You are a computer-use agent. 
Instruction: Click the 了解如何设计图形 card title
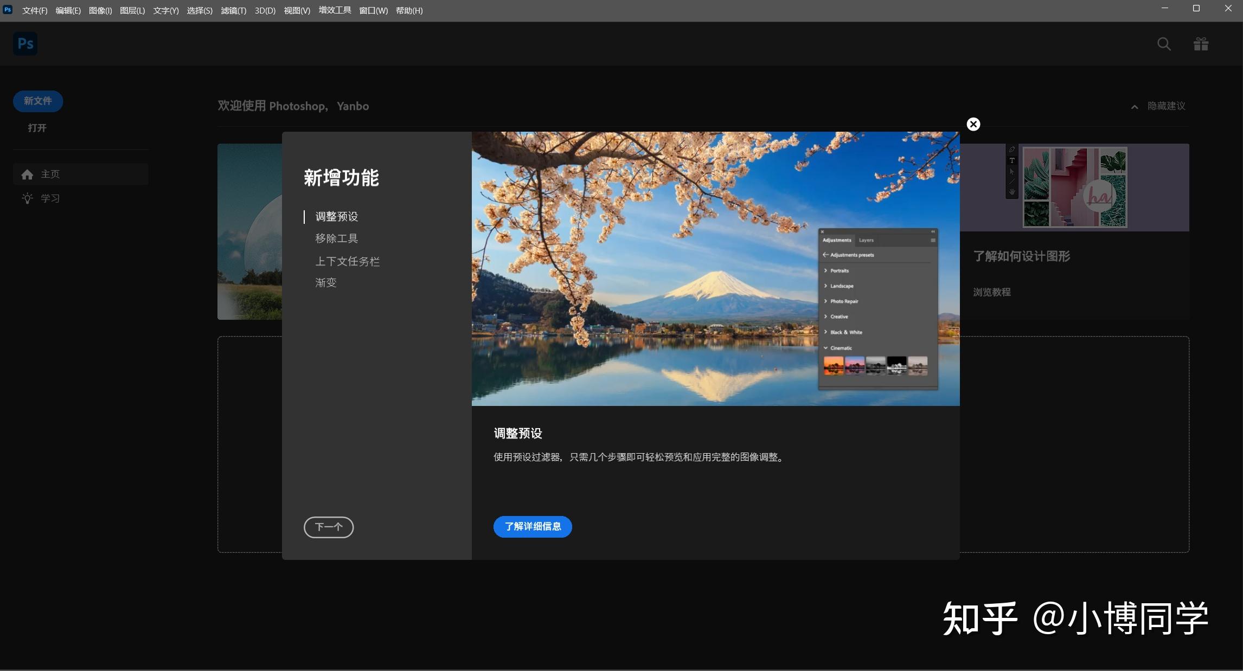coord(1022,256)
